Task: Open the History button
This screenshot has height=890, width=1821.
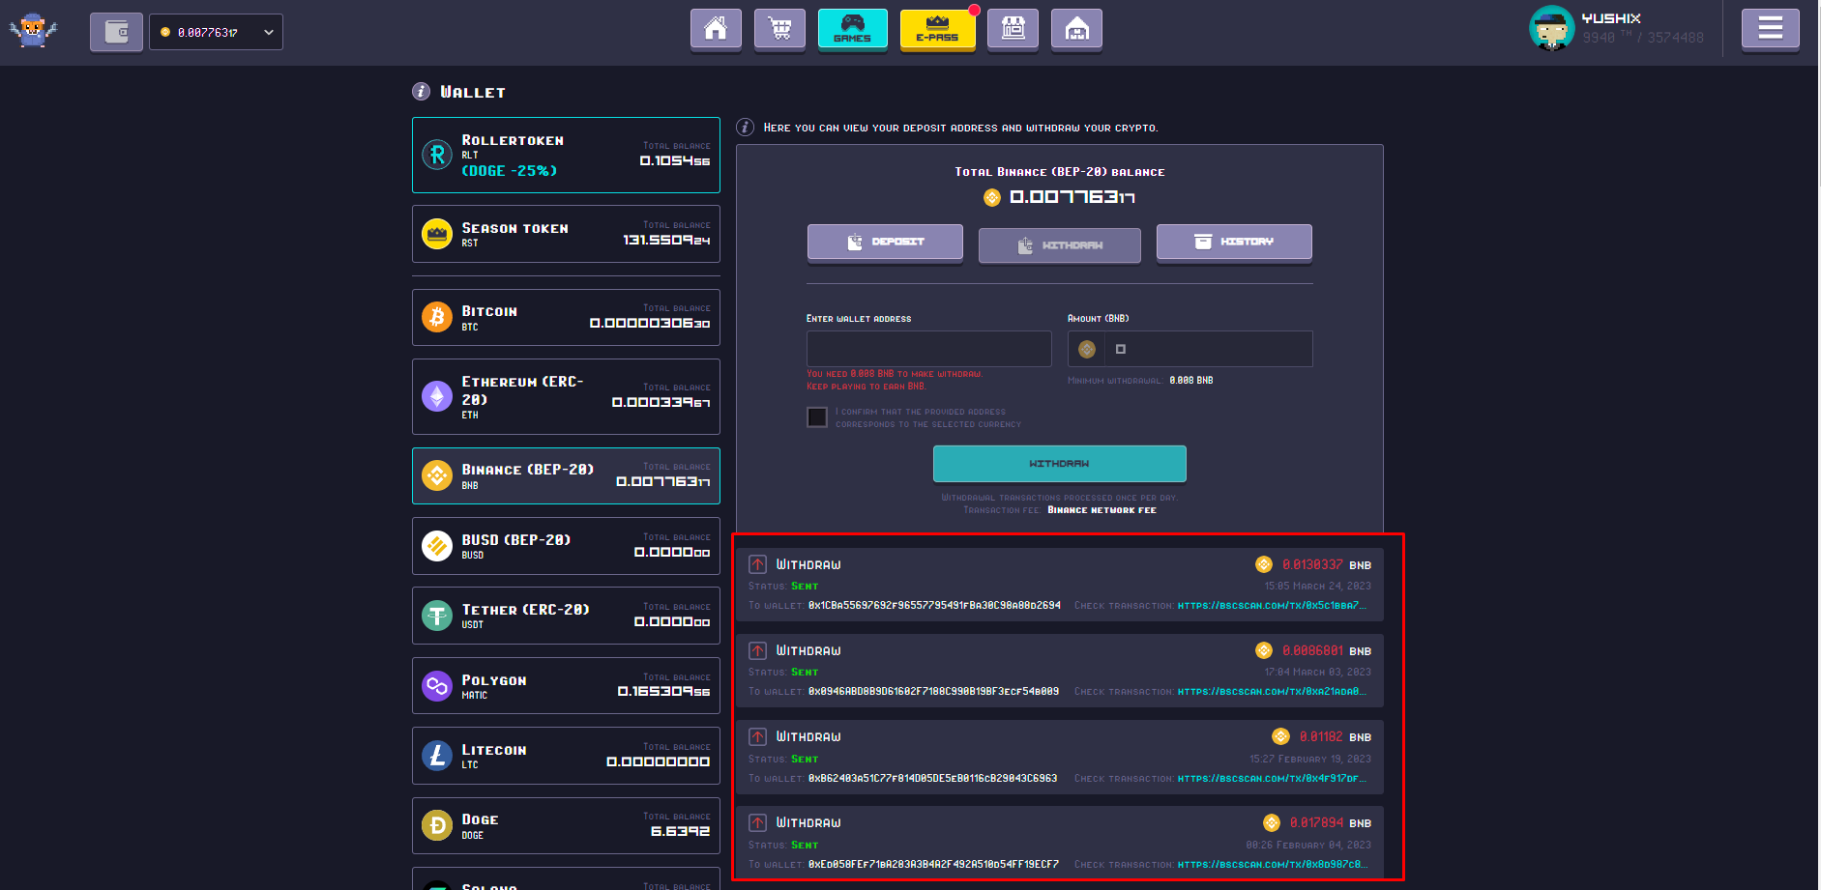Action: click(1234, 243)
